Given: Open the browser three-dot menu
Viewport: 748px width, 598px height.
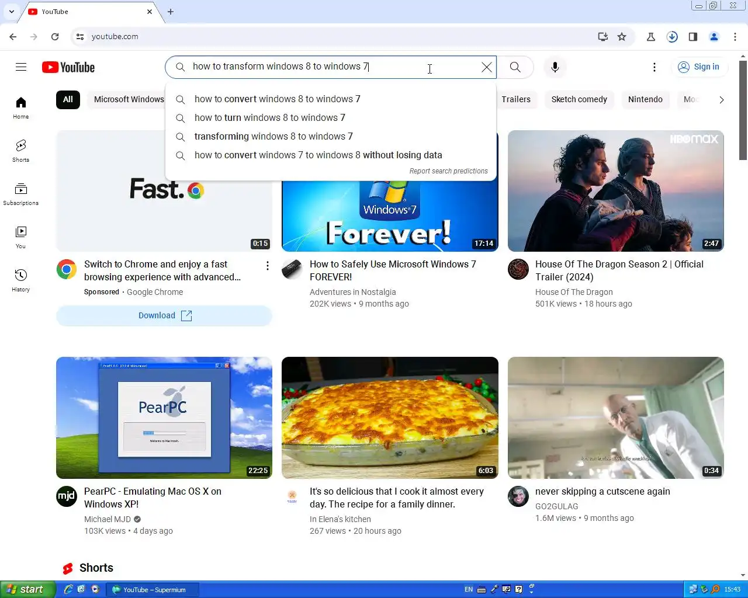Looking at the screenshot, I should (735, 37).
